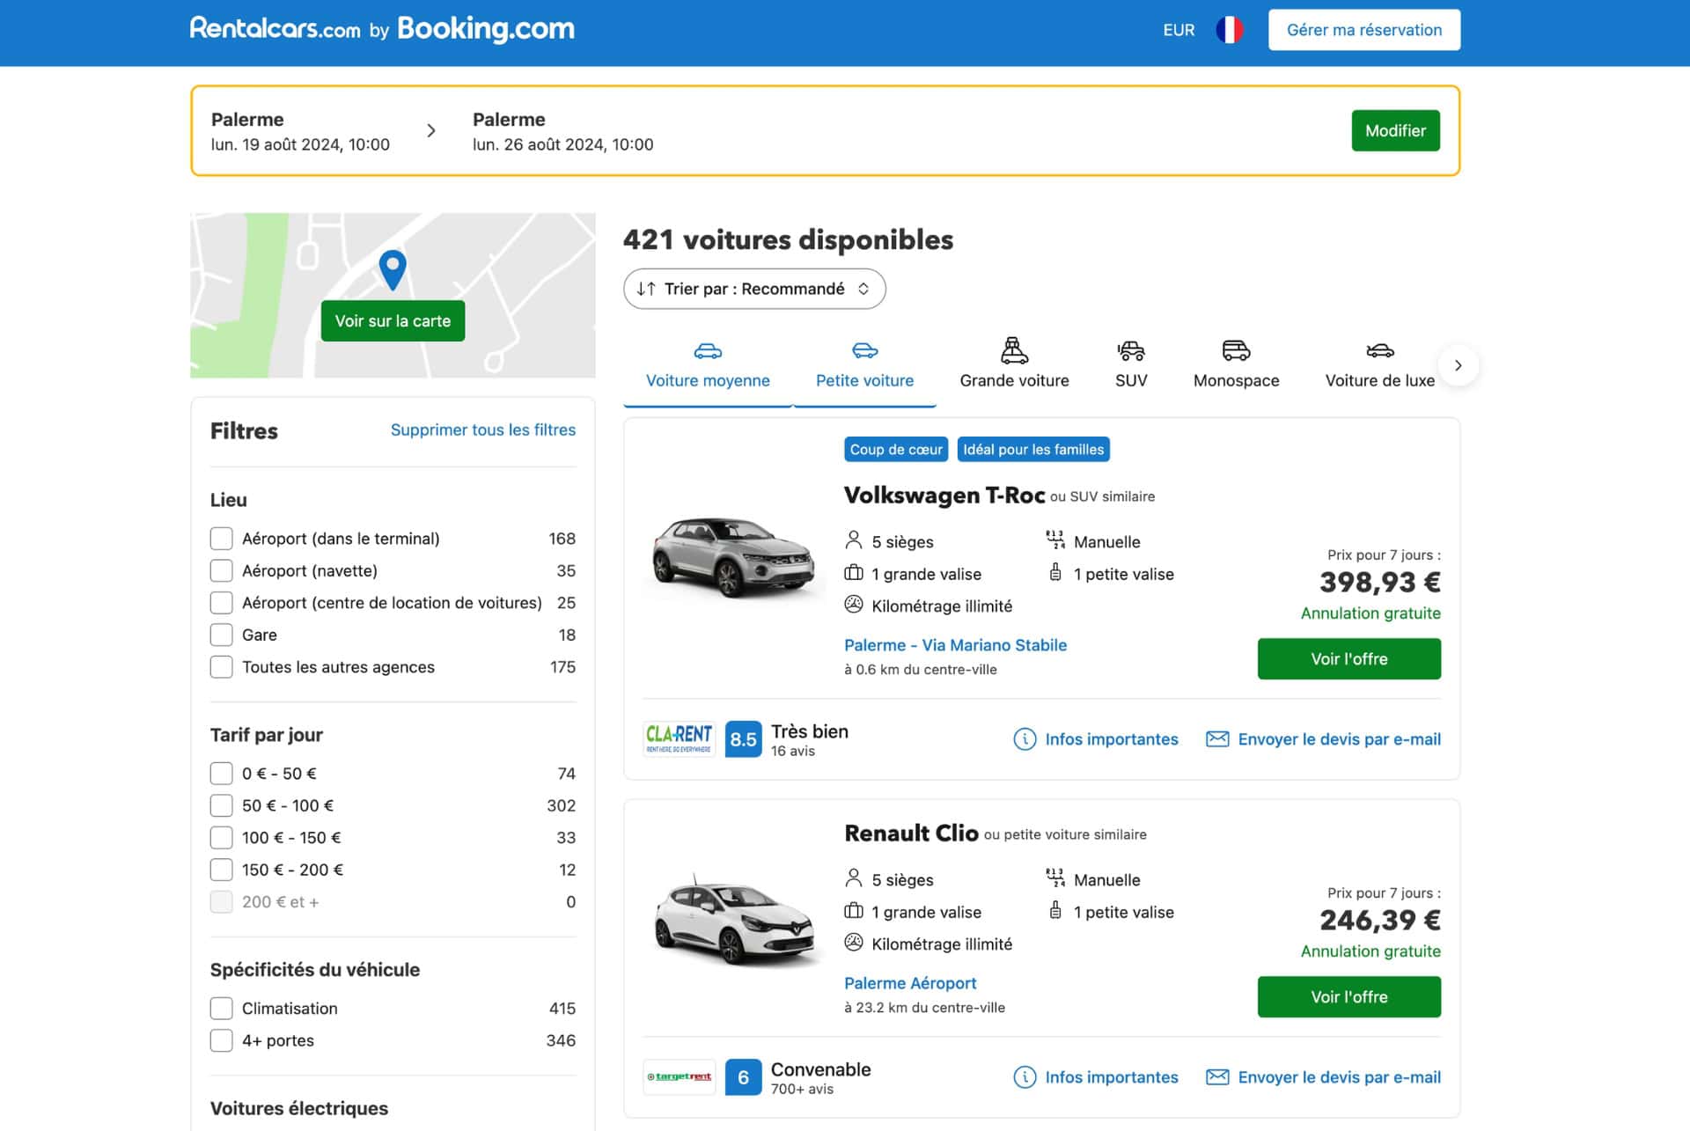This screenshot has height=1131, width=1690.
Task: Open Palerme - Via Mariano Stabile location link
Action: (955, 645)
